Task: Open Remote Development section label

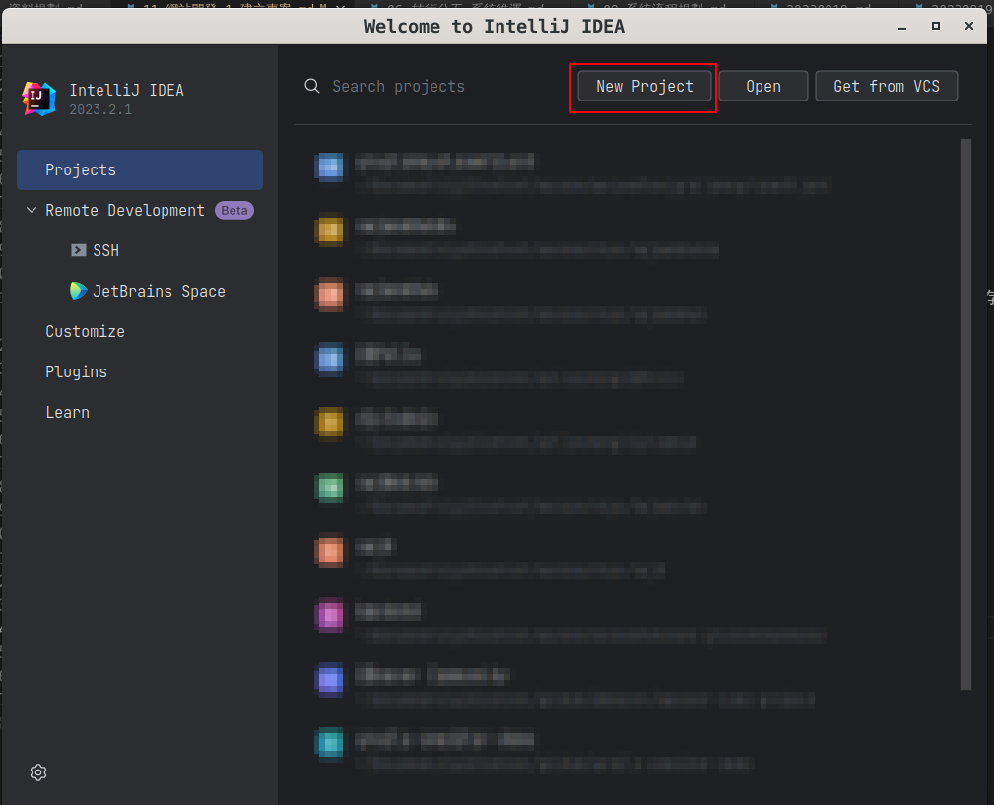Action: coord(125,211)
